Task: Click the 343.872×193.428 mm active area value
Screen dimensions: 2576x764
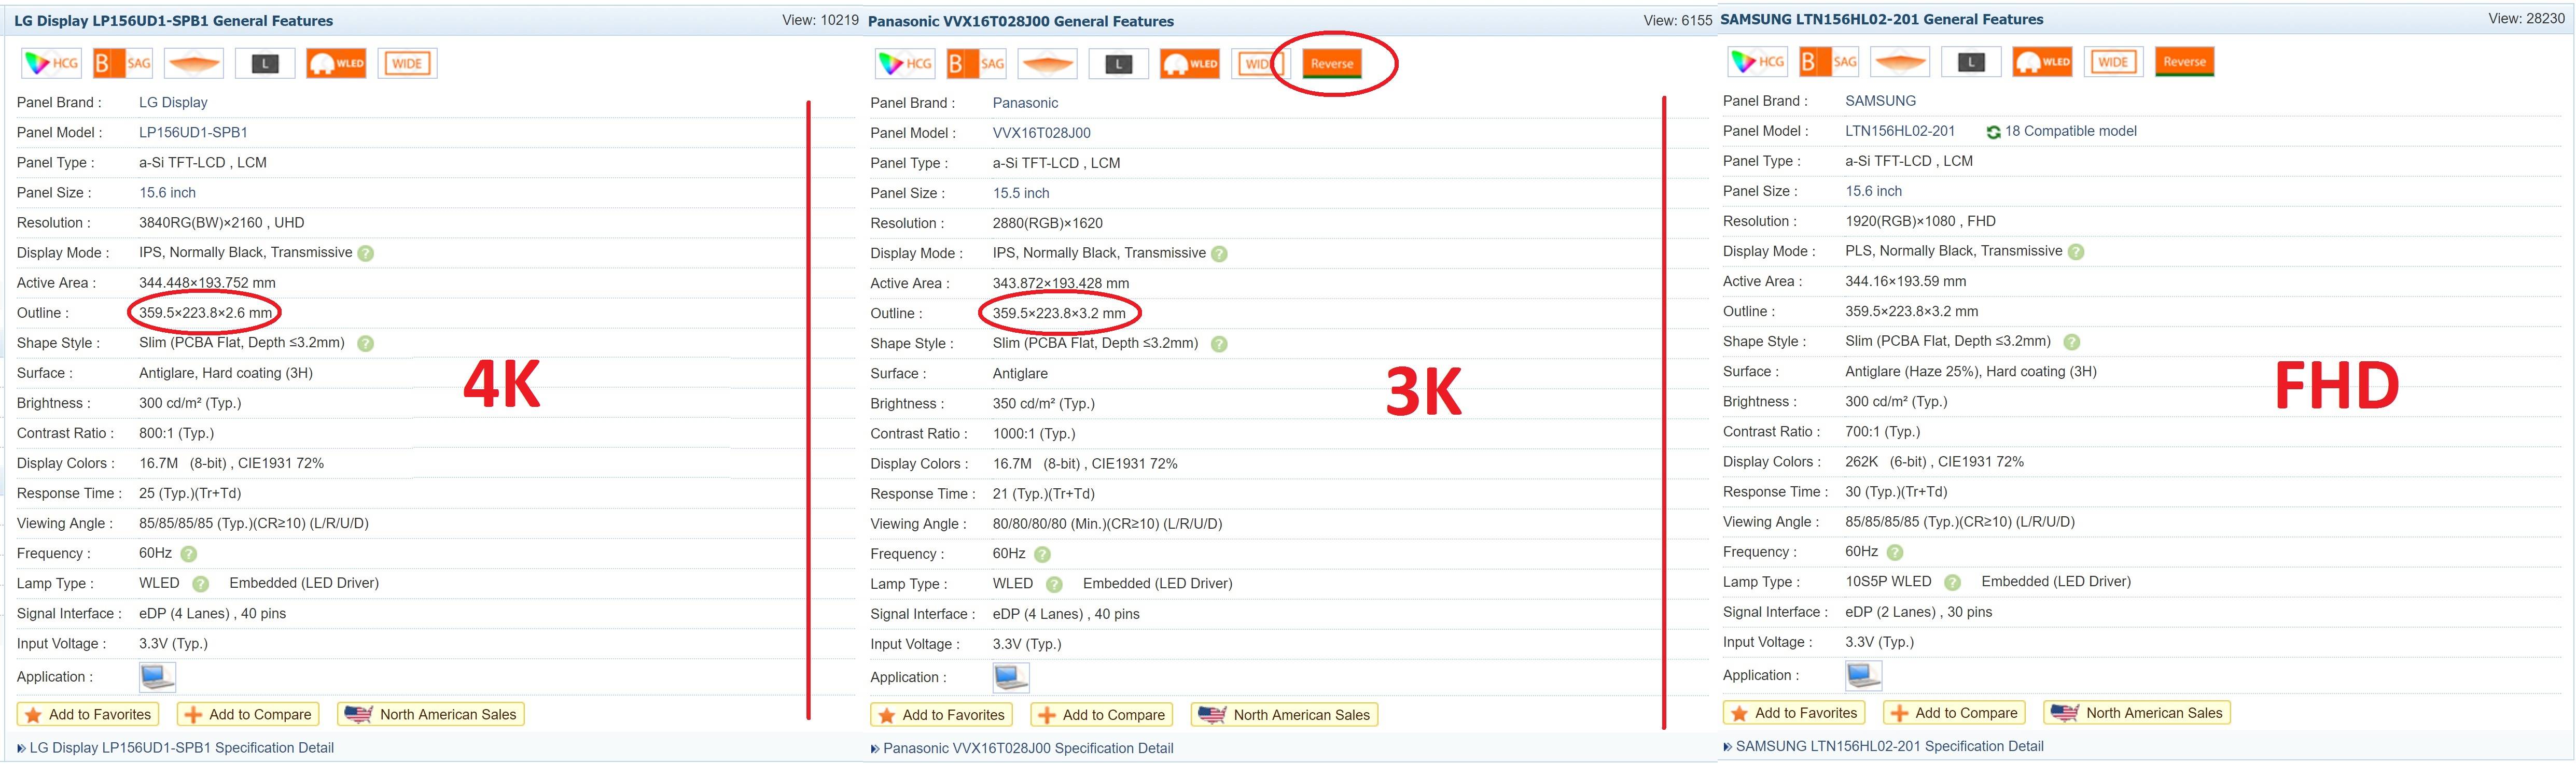Action: pyautogui.click(x=1061, y=284)
